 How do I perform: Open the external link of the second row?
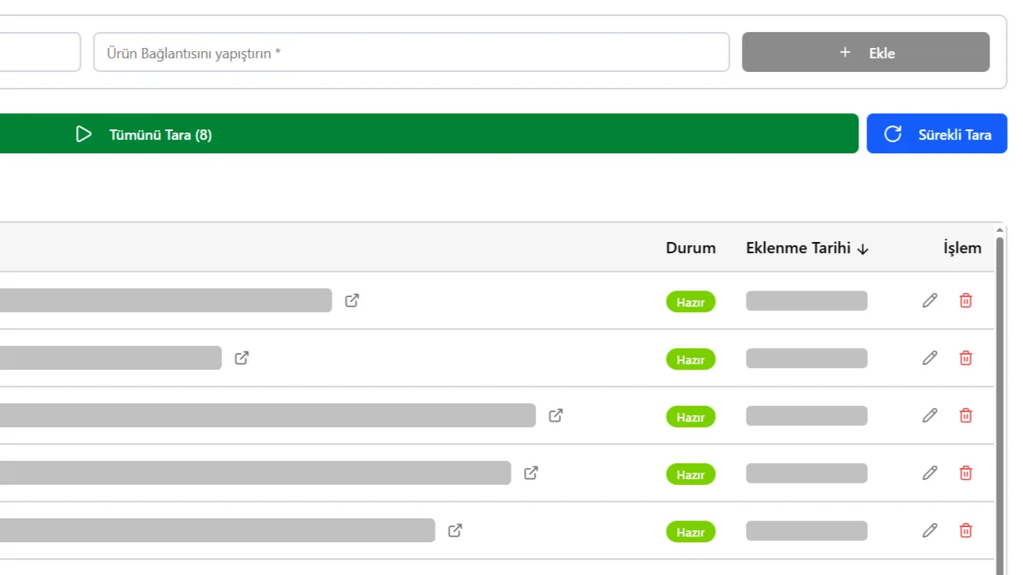(241, 358)
